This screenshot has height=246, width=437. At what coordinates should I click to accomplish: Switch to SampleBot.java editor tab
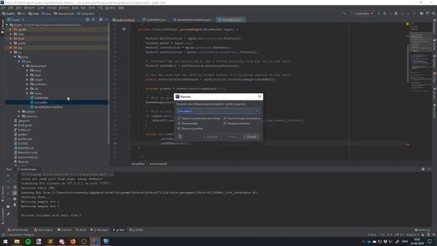point(231,20)
